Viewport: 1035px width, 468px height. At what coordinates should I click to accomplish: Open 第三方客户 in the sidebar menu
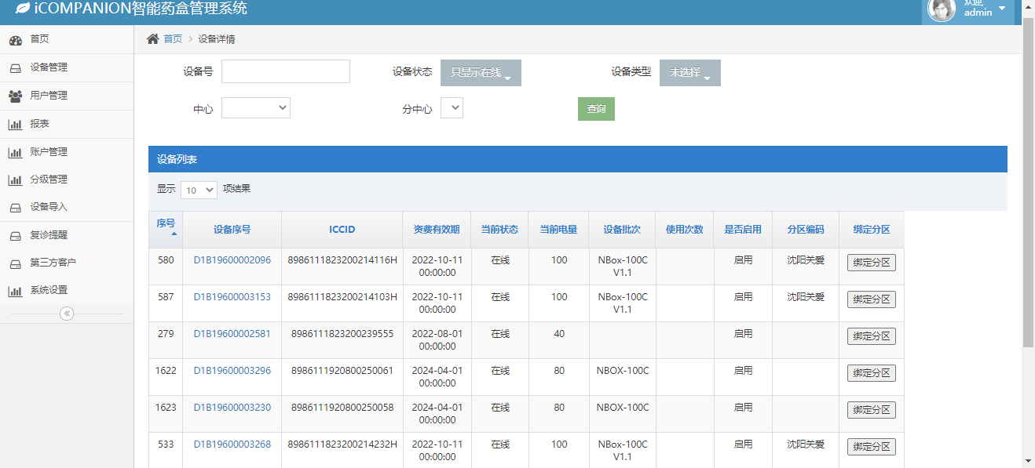click(53, 263)
